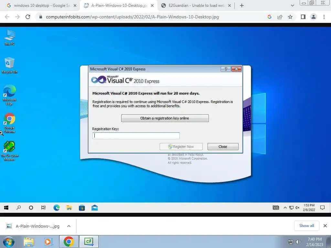This screenshot has width=331, height=248.
Task: Click Show all downloads
Action: click(x=307, y=226)
